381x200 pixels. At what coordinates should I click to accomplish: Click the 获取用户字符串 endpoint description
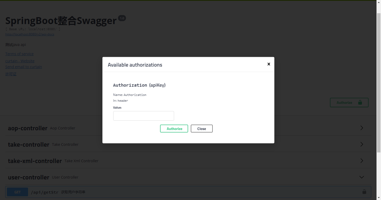pos(73,192)
